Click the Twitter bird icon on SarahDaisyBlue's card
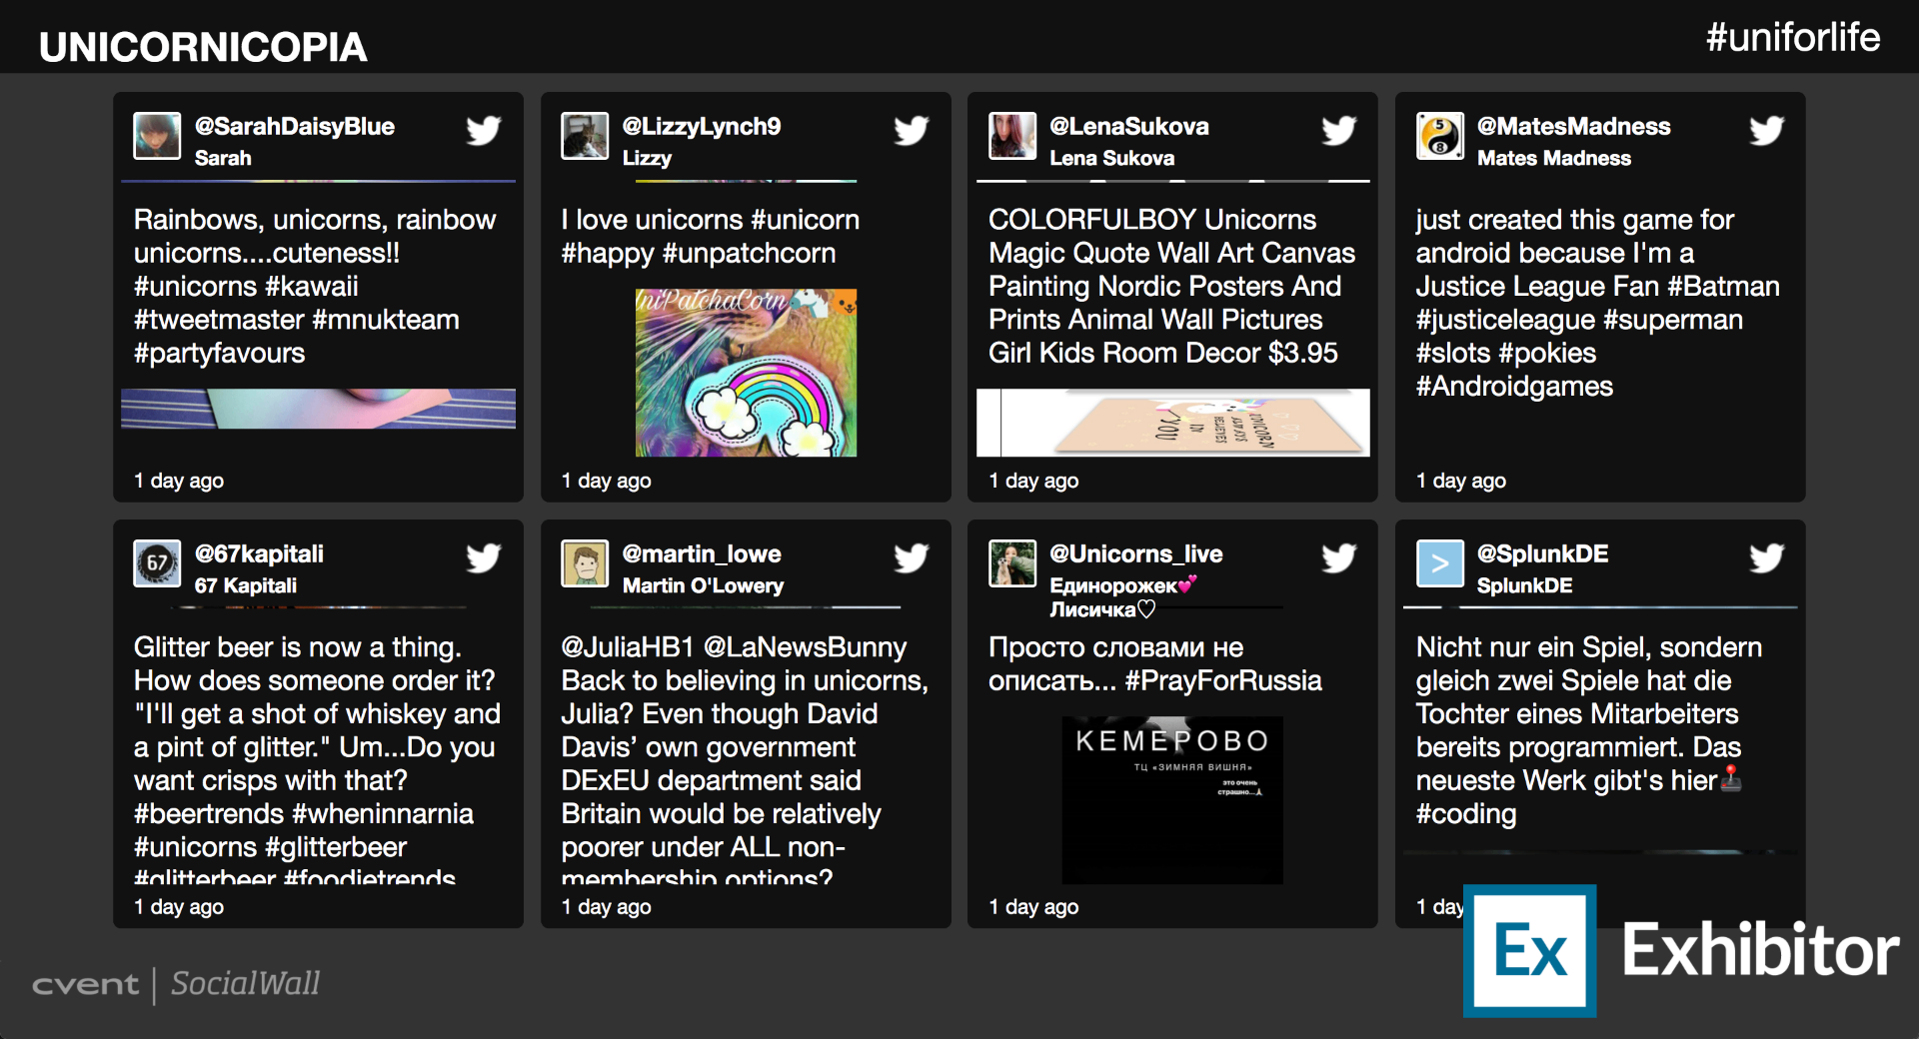Screen dimensions: 1919x1039 (x=484, y=130)
